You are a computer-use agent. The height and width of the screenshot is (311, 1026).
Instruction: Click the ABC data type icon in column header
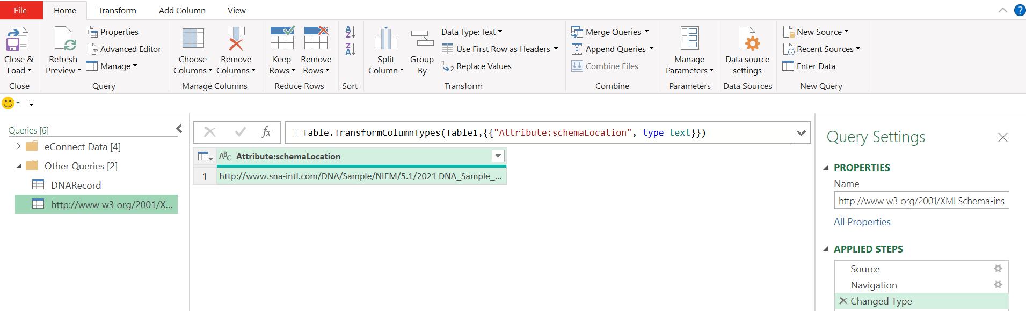(225, 157)
